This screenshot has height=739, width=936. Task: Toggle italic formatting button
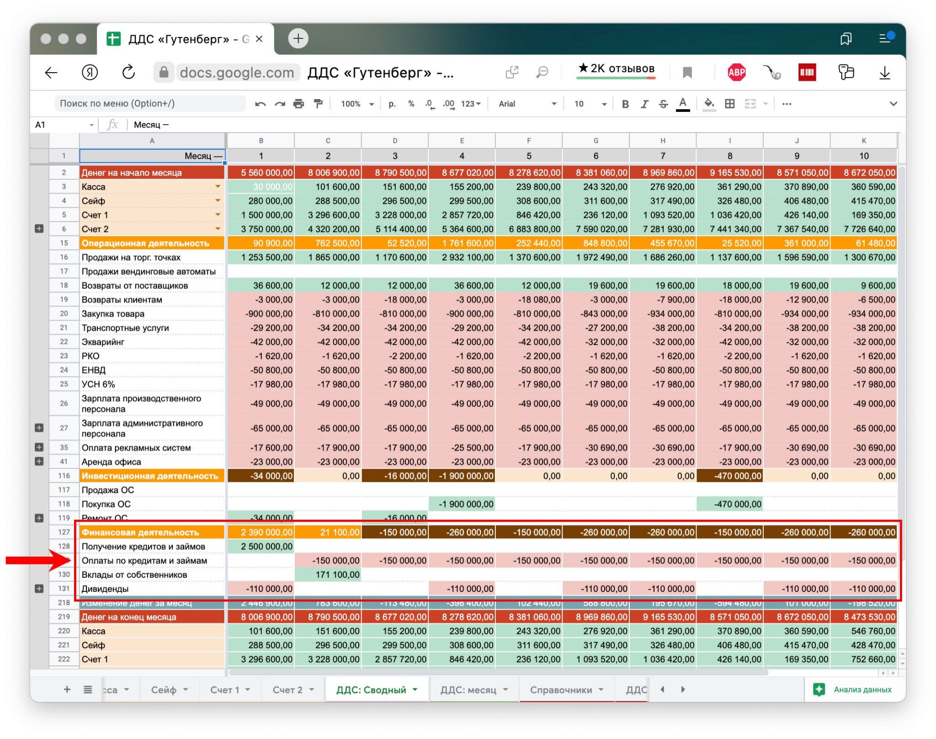click(644, 104)
